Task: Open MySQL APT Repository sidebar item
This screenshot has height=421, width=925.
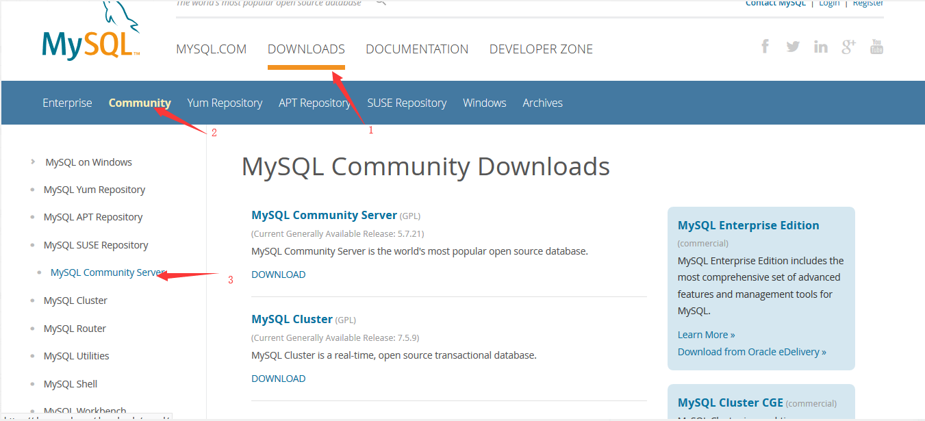Action: coord(93,217)
